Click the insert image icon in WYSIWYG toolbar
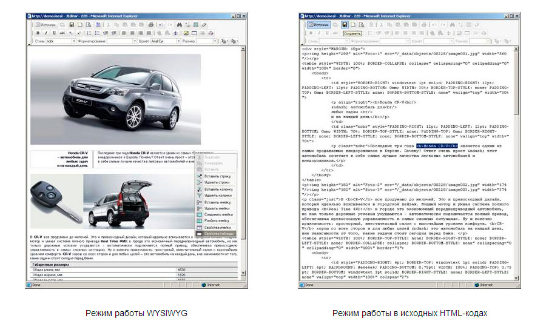The height and width of the screenshot is (330, 546). (186, 33)
